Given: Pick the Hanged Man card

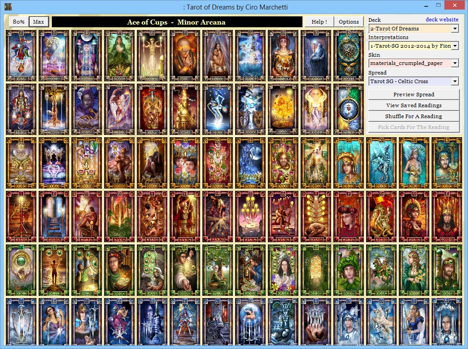Looking at the screenshot, I should [x=54, y=109].
